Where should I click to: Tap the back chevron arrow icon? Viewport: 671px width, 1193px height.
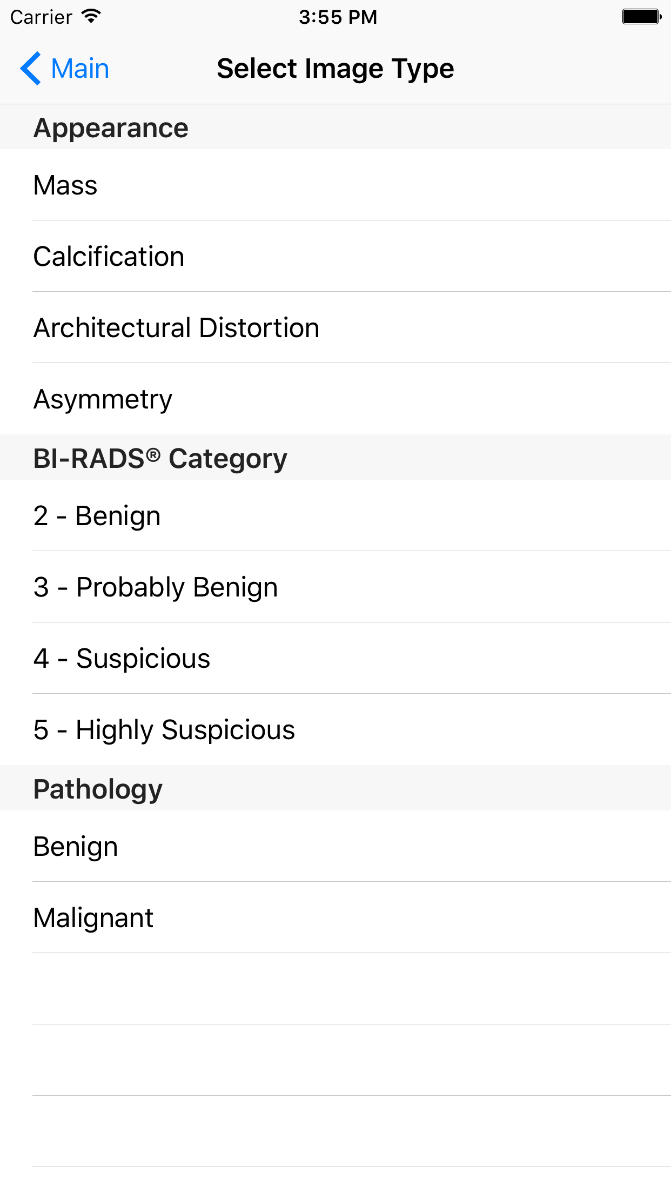click(x=31, y=69)
